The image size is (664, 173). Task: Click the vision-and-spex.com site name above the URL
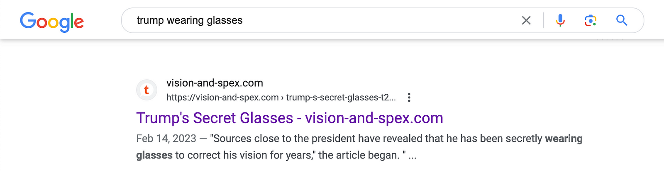click(x=215, y=83)
